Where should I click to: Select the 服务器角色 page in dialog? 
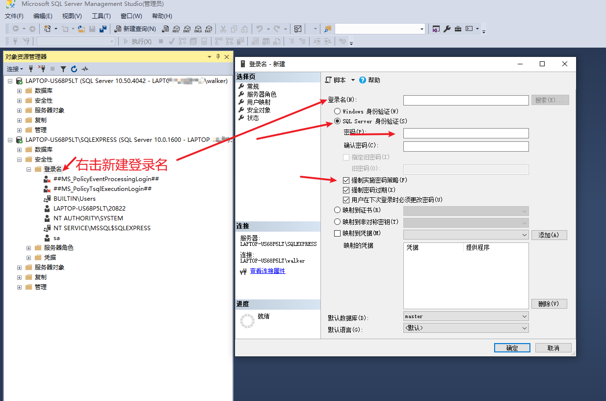[x=262, y=94]
